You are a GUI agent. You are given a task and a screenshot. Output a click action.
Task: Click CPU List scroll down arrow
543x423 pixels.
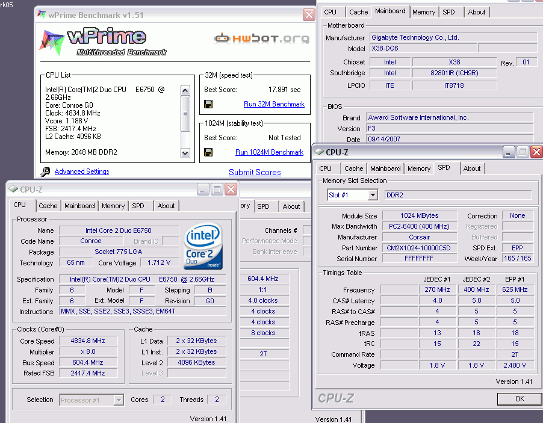(x=185, y=153)
